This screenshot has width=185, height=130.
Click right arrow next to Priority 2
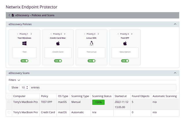point(65,34)
